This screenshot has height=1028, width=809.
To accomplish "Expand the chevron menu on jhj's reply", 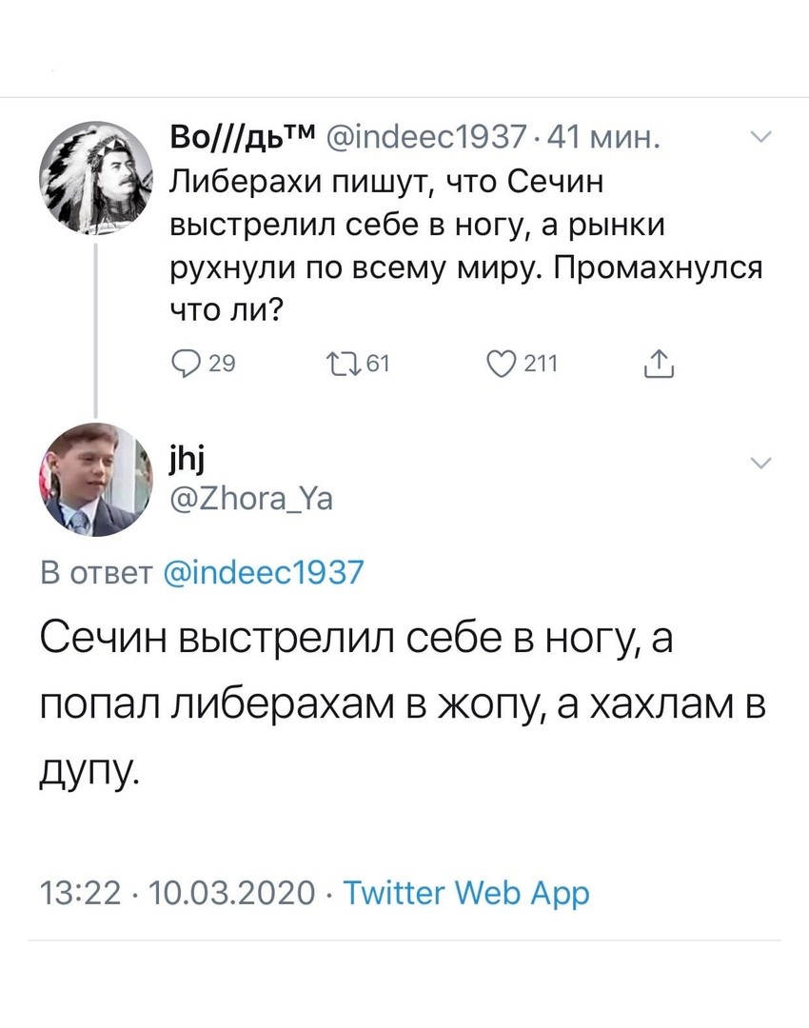I will 760,464.
